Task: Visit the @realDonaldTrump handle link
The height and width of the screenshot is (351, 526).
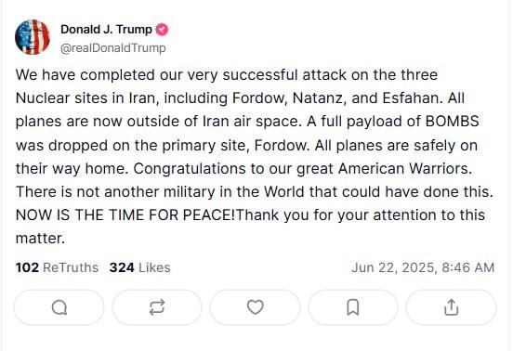Action: coord(113,48)
